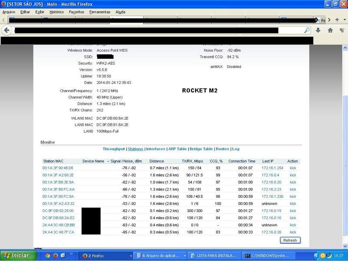Launch Firefox from quick launch bar

[55, 255]
